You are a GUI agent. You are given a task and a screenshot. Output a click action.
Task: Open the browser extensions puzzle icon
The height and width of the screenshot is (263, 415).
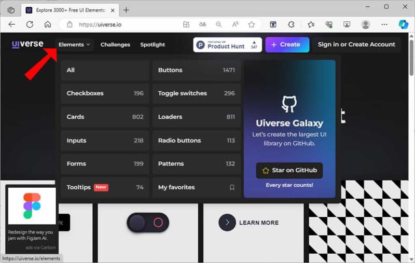[291, 24]
